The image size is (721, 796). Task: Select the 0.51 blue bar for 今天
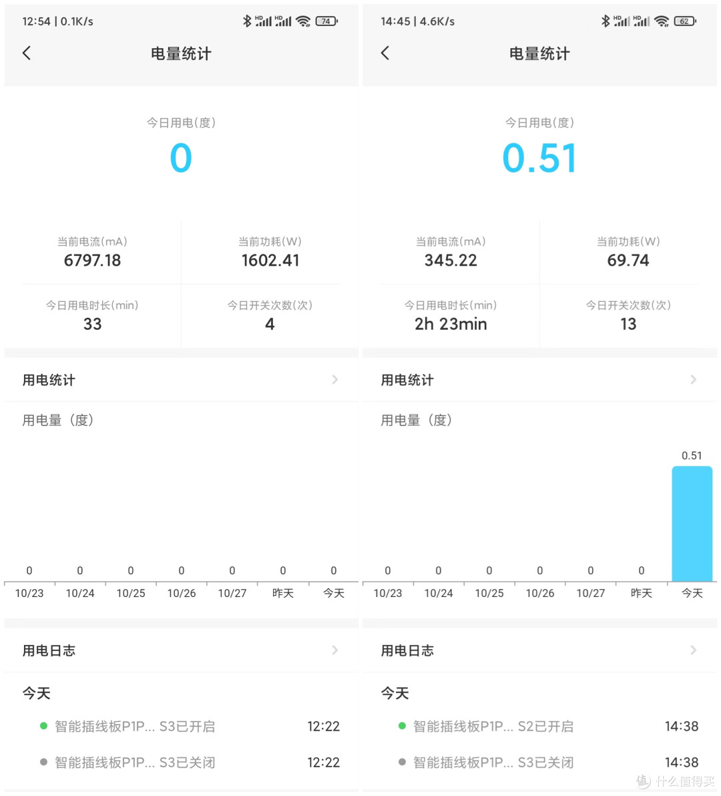(x=692, y=524)
